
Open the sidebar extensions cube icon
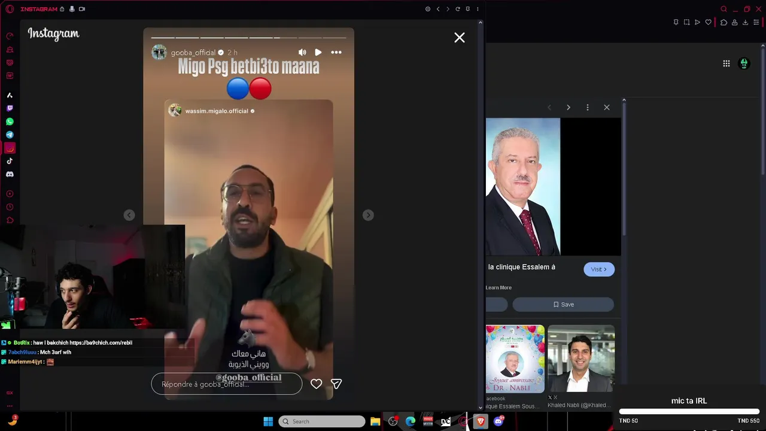point(10,220)
